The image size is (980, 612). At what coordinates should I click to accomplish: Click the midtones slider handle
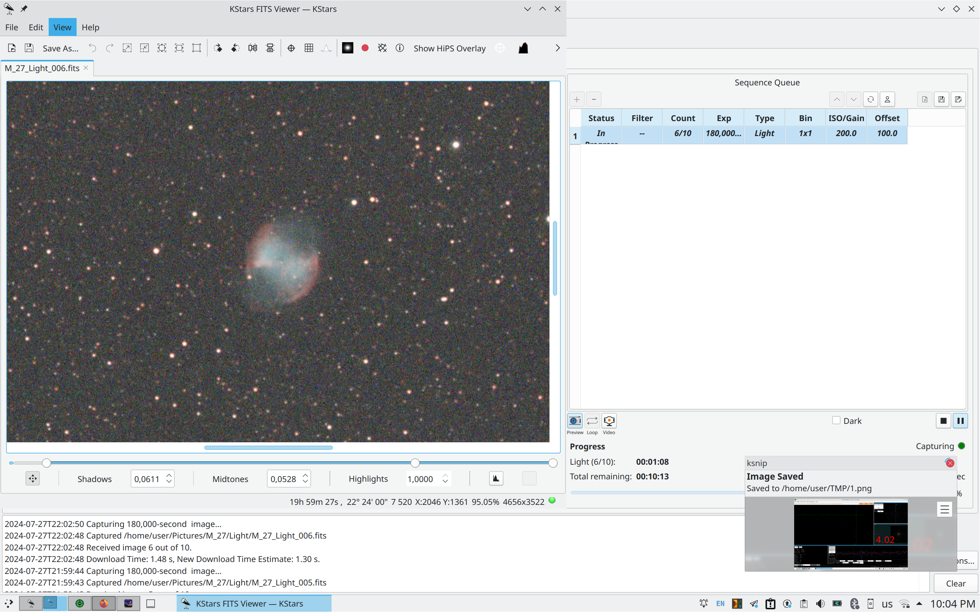click(x=415, y=463)
